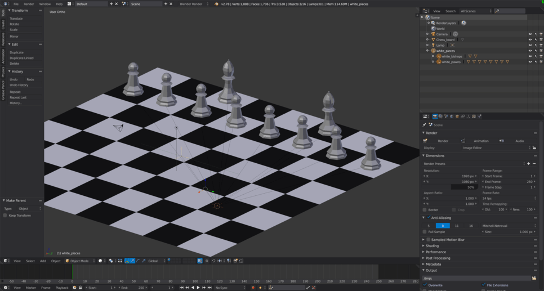Select anti-aliasing sample count 16
544x291 pixels.
click(x=471, y=226)
